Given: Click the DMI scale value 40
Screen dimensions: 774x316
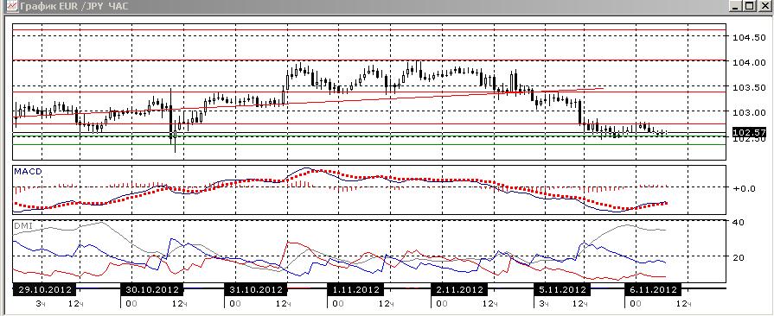Looking at the screenshot, I should [x=738, y=223].
